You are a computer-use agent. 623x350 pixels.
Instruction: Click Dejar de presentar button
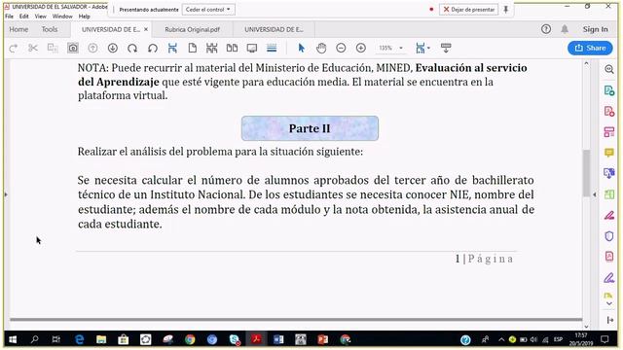click(469, 10)
